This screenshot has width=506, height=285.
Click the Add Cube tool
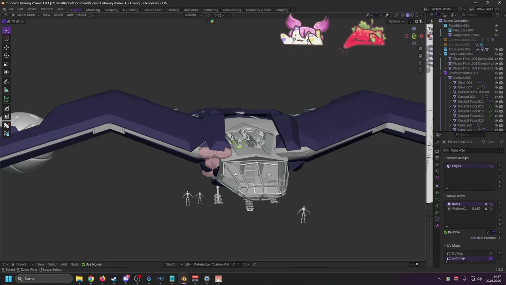pyautogui.click(x=6, y=99)
